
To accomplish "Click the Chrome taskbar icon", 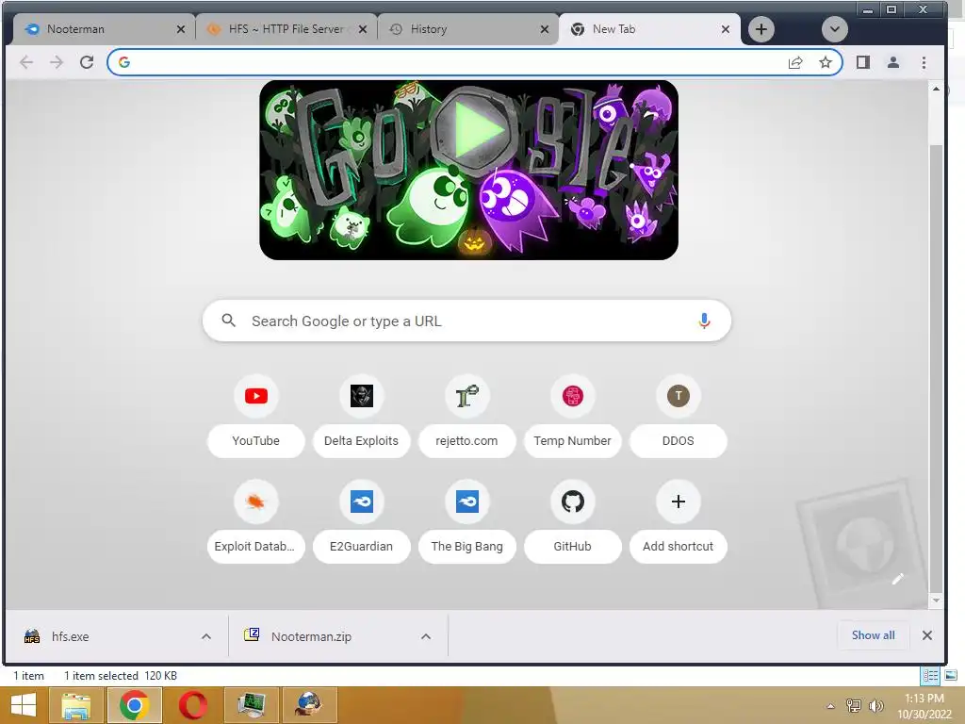I will pyautogui.click(x=135, y=705).
